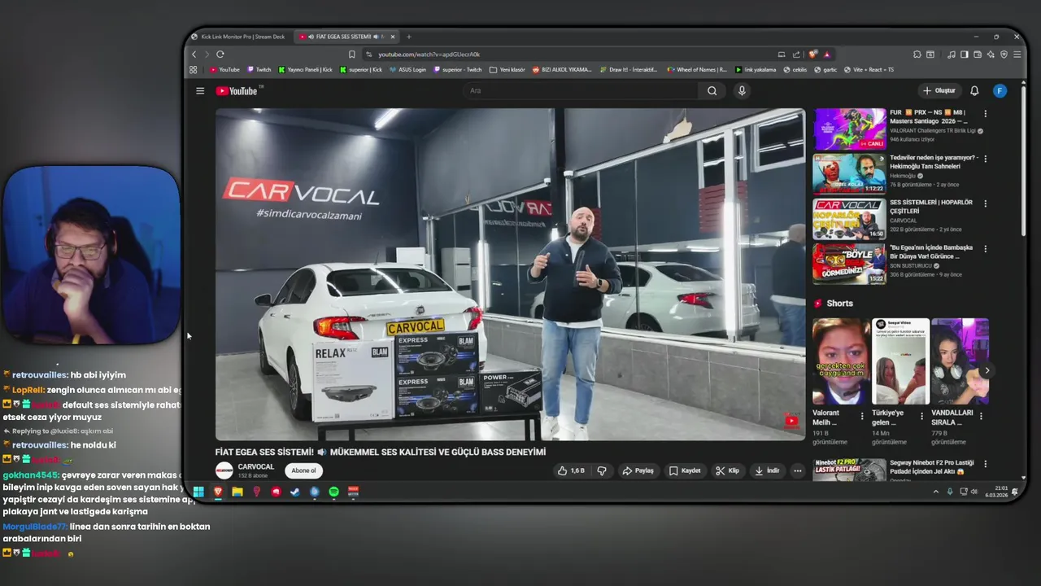This screenshot has width=1041, height=586.
Task: Click the video player to pause
Action: (x=510, y=274)
